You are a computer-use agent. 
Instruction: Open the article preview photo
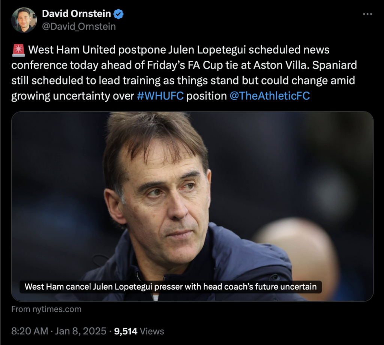click(192, 206)
